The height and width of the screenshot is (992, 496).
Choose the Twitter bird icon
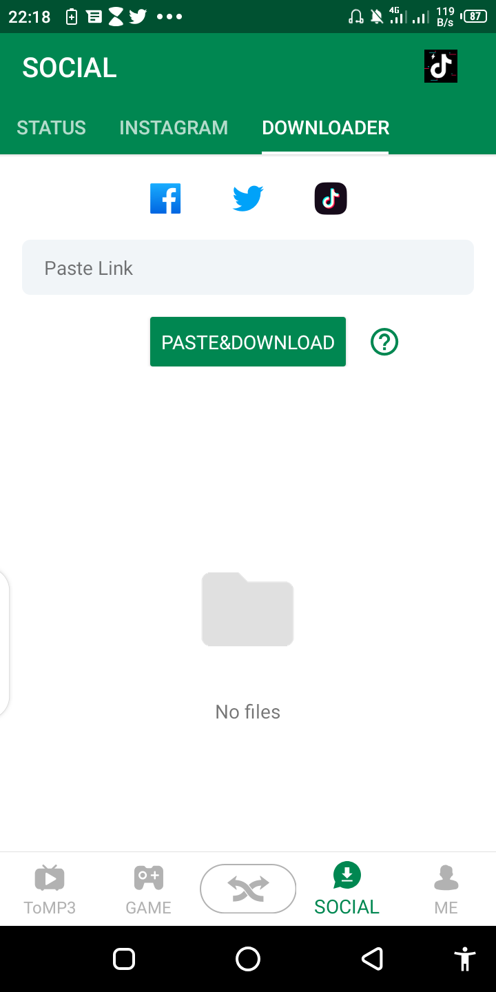tap(248, 199)
